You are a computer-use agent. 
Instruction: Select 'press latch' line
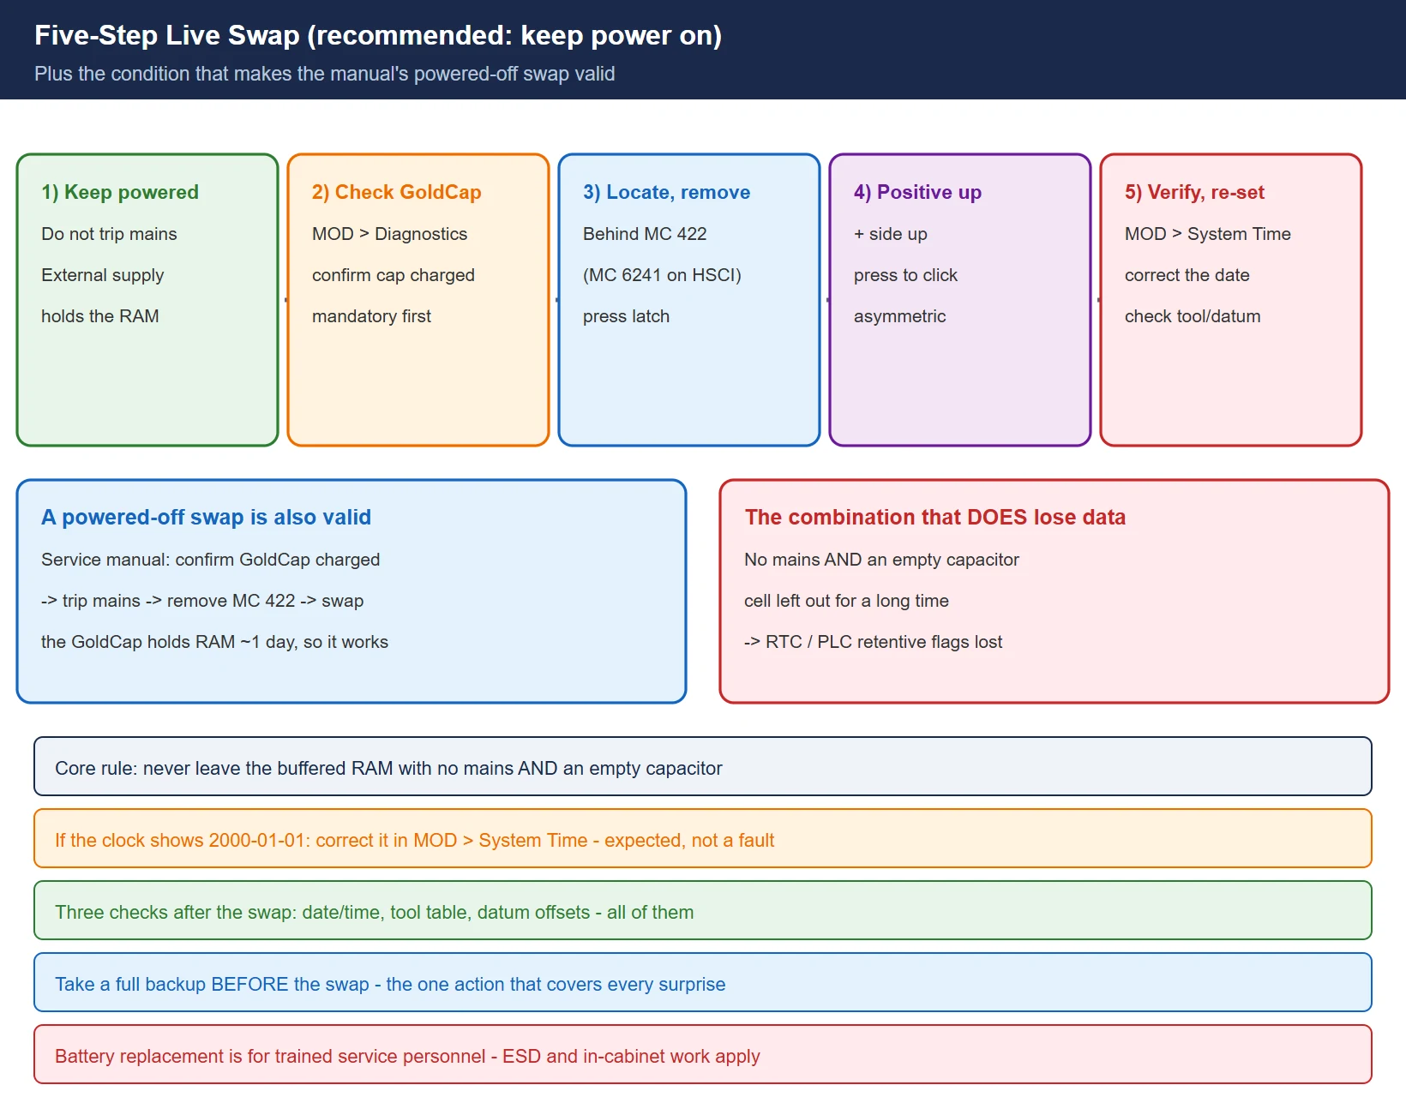626,316
